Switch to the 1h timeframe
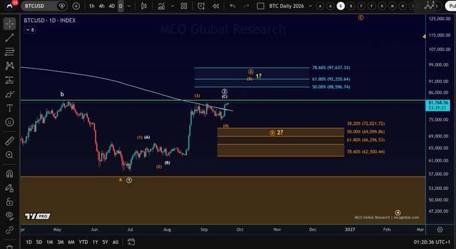The height and width of the screenshot is (249, 456). click(92, 6)
